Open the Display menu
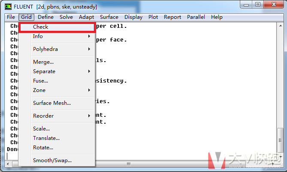Viewport: 287px width, 172px height. [133, 17]
